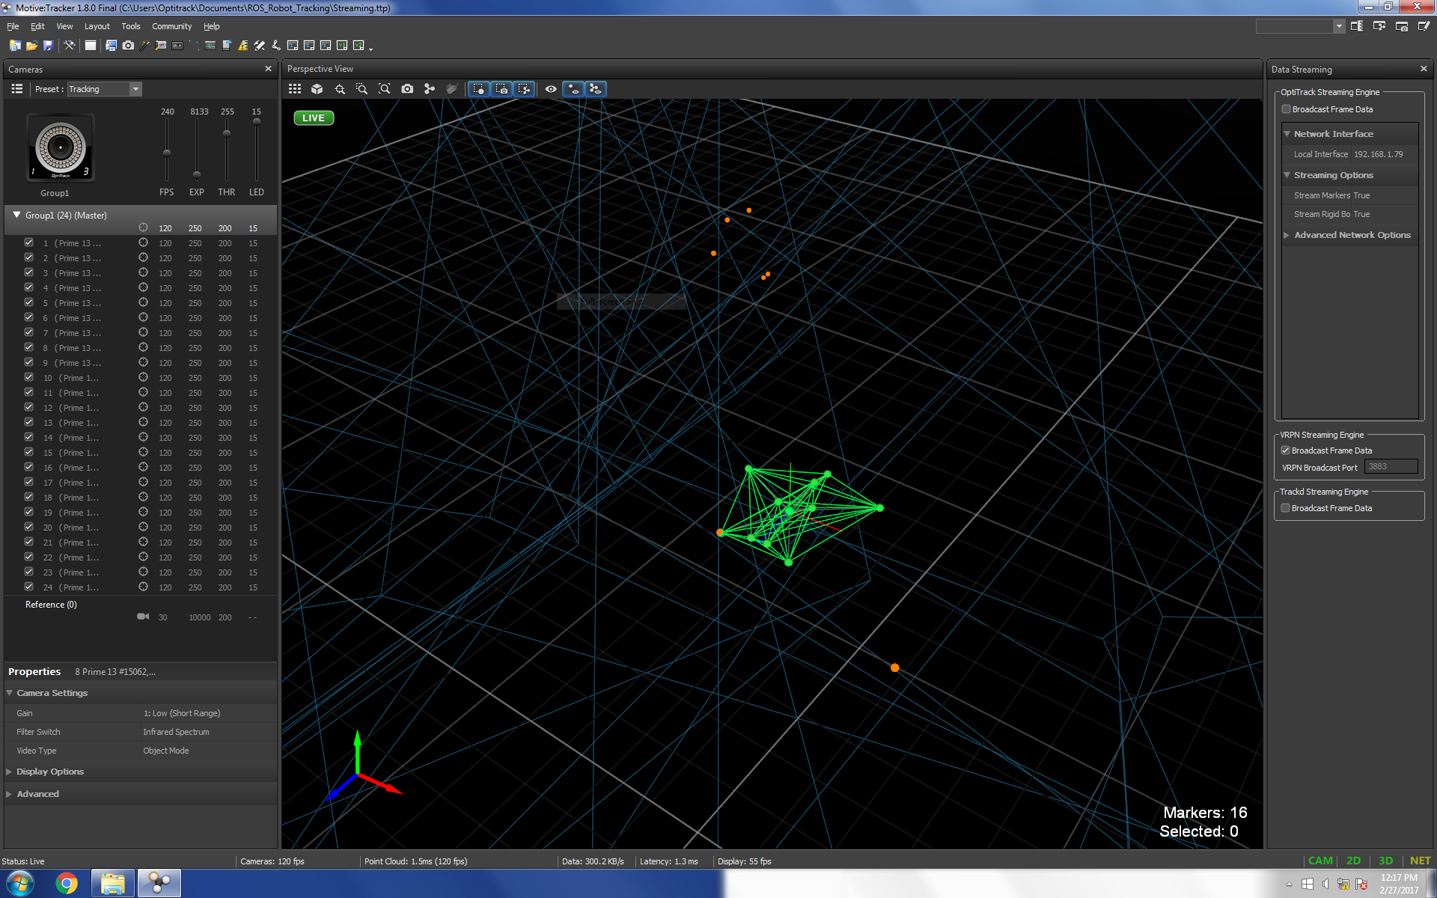Expand Advanced Network Options section
The width and height of the screenshot is (1437, 898).
pyautogui.click(x=1287, y=235)
